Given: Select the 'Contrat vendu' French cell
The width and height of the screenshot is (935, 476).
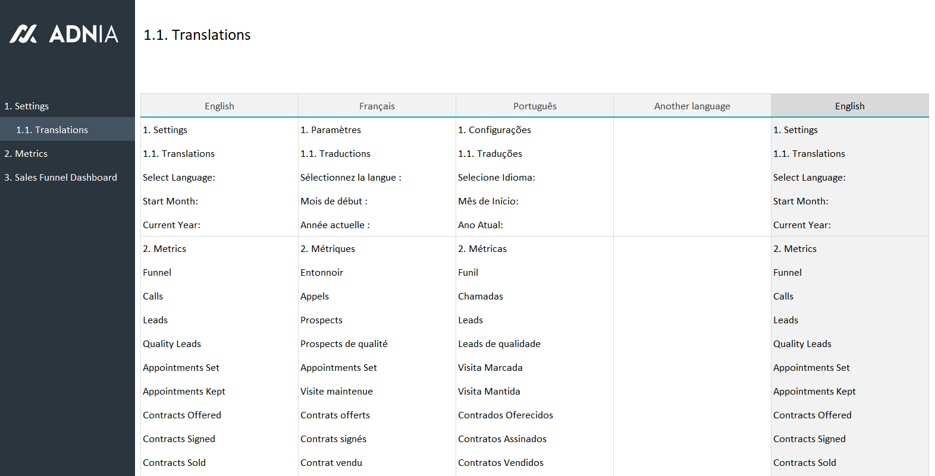Looking at the screenshot, I should click(331, 462).
